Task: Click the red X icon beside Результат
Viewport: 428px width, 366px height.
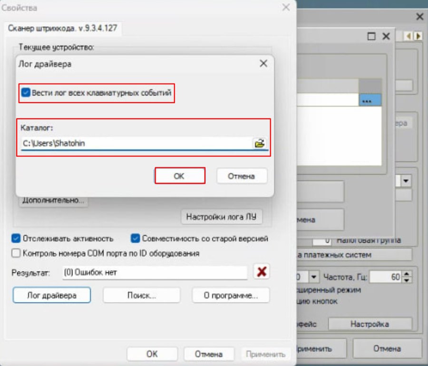Action: [262, 271]
